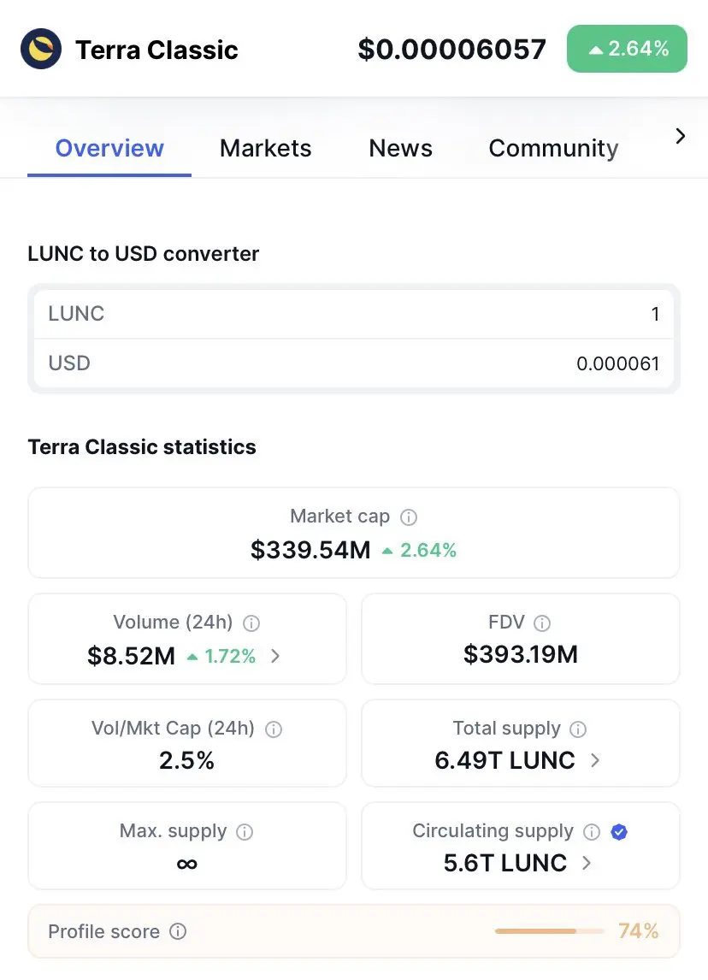The height and width of the screenshot is (980, 708).
Task: Click the verified circulating supply badge
Action: [x=619, y=832]
